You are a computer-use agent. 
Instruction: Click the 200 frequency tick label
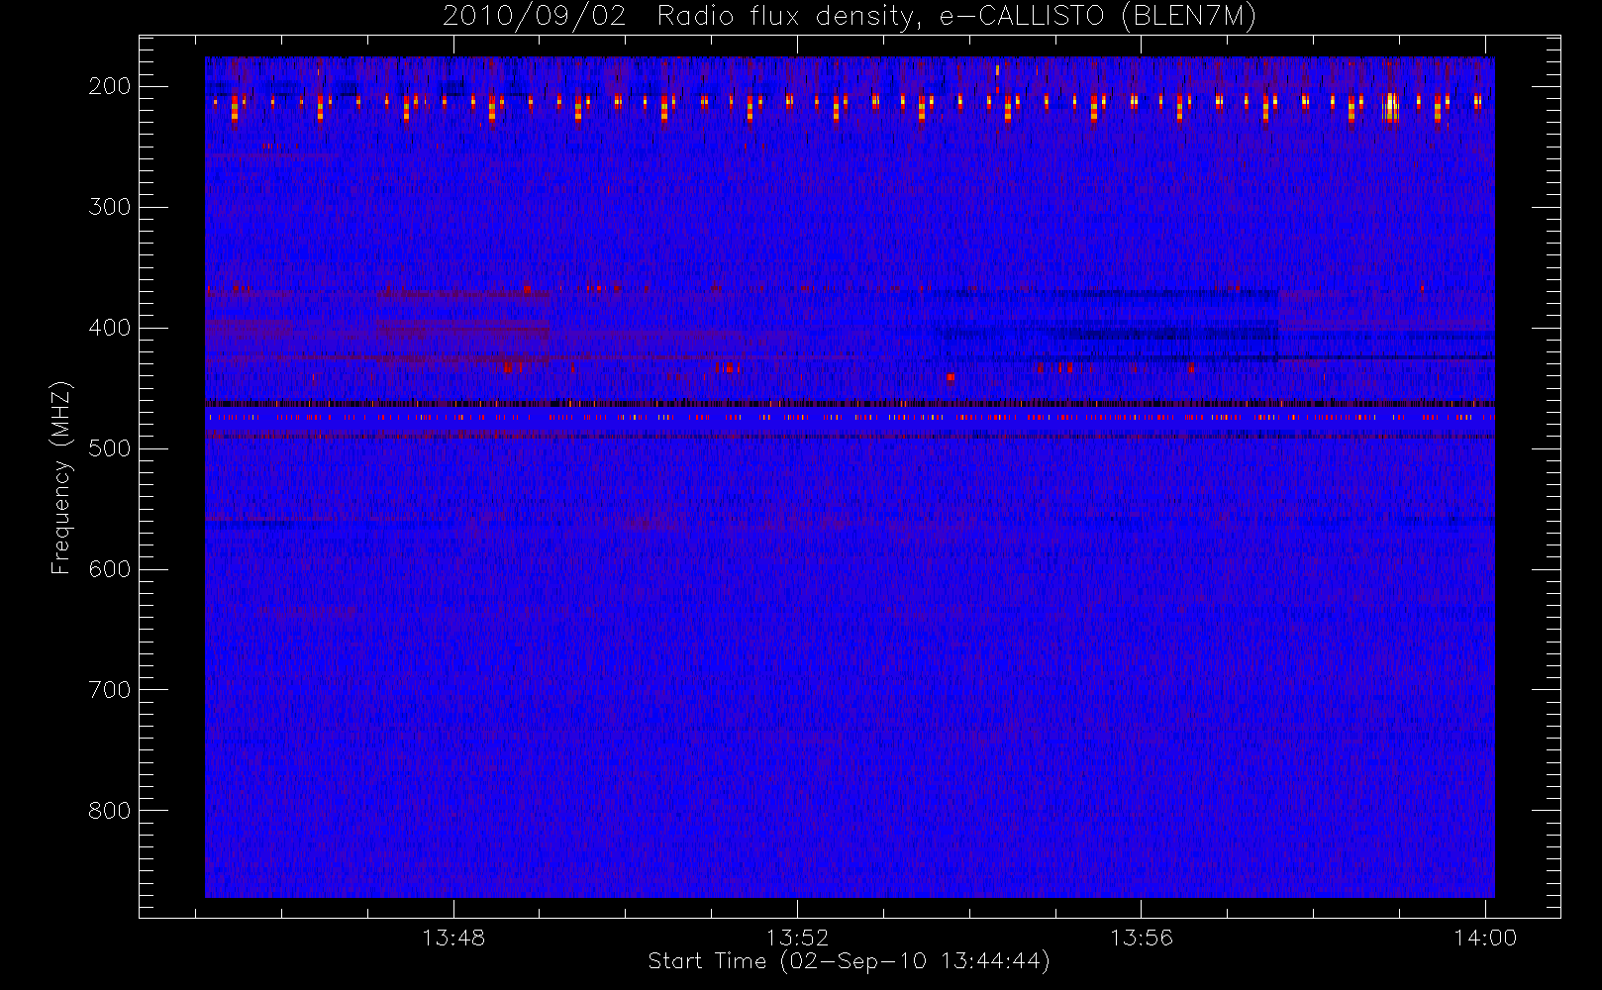[x=110, y=86]
